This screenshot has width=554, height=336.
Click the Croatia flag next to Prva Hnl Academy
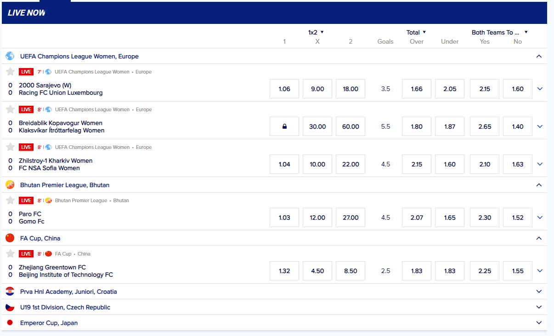(10, 291)
